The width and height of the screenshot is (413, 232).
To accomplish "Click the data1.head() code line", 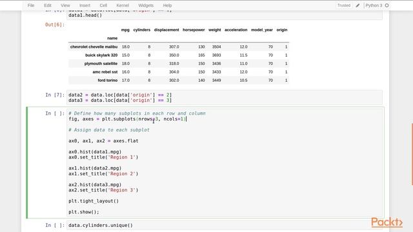I will (85, 15).
